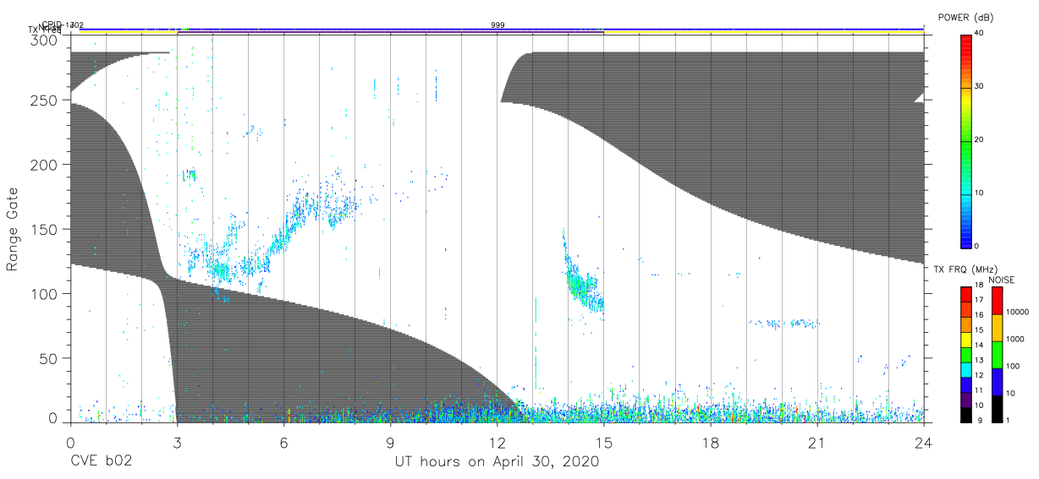This screenshot has height=479, width=1039.
Task: Click Range Gate axis tick '250'
Action: pyautogui.click(x=45, y=100)
